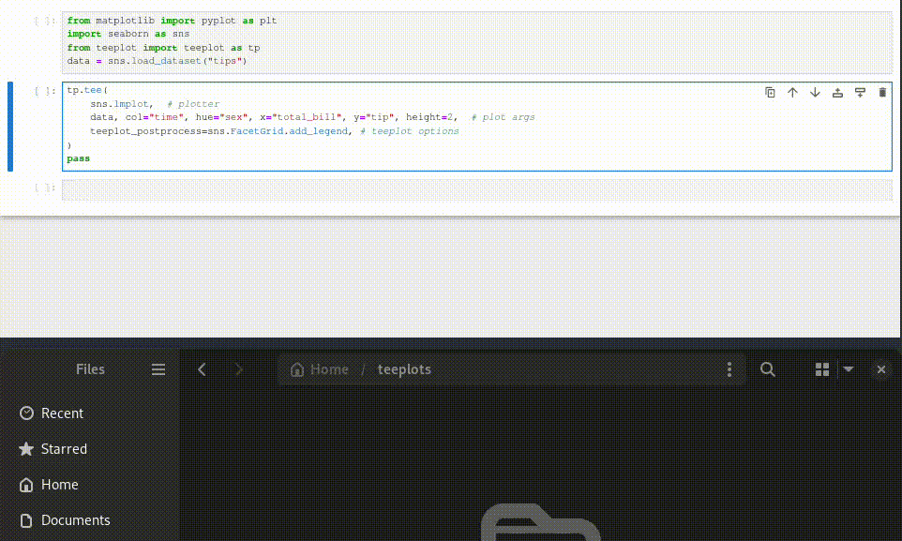Click the 'teeplot_postprocess' code line
The image size is (902, 541).
pyautogui.click(x=275, y=131)
